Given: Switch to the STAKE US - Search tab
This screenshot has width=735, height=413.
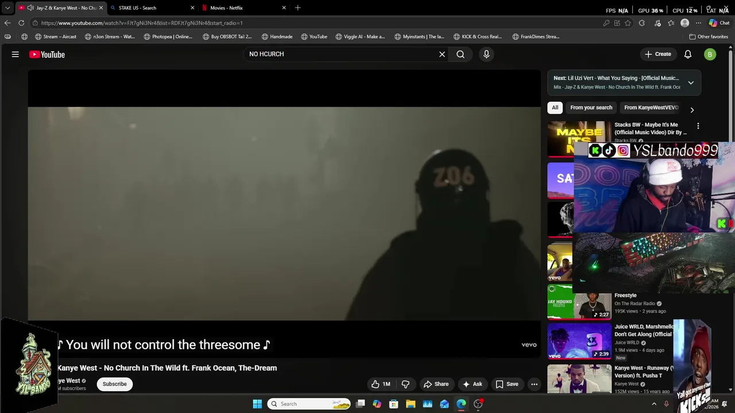Looking at the screenshot, I should click(152, 8).
